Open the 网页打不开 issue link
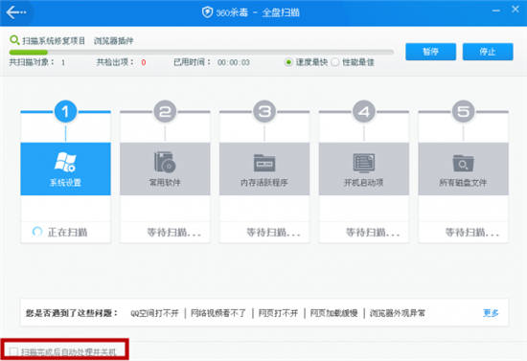 coord(278,313)
